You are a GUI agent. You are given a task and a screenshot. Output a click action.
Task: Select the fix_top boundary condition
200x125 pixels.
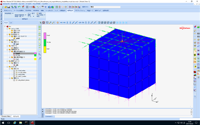(x=18, y=55)
